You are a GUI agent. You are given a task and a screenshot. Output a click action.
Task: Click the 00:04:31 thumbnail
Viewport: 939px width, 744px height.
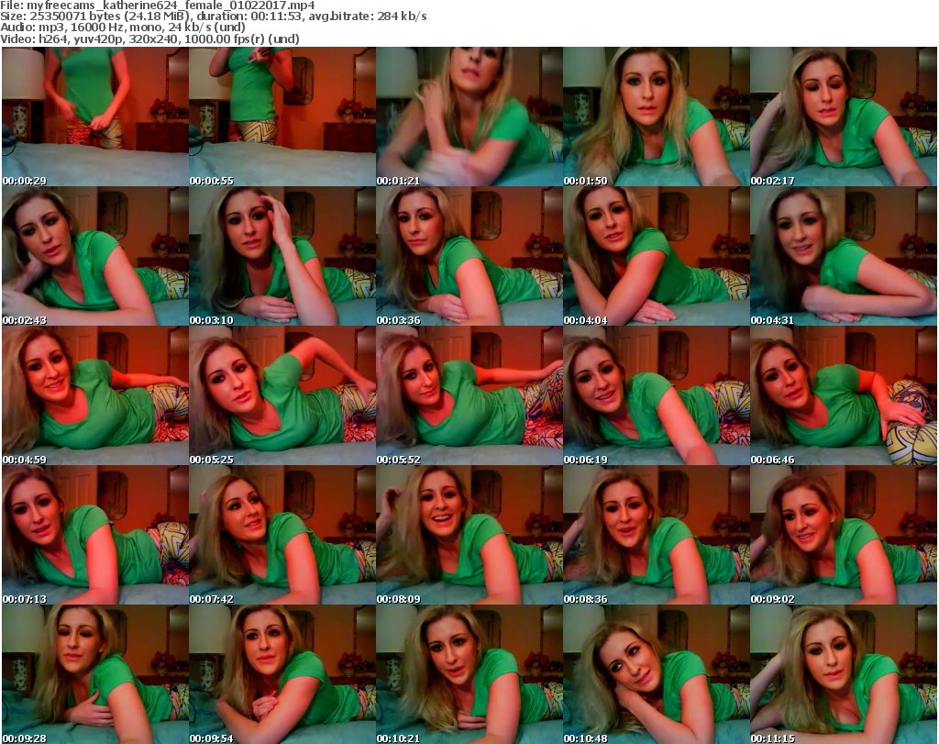point(844,256)
